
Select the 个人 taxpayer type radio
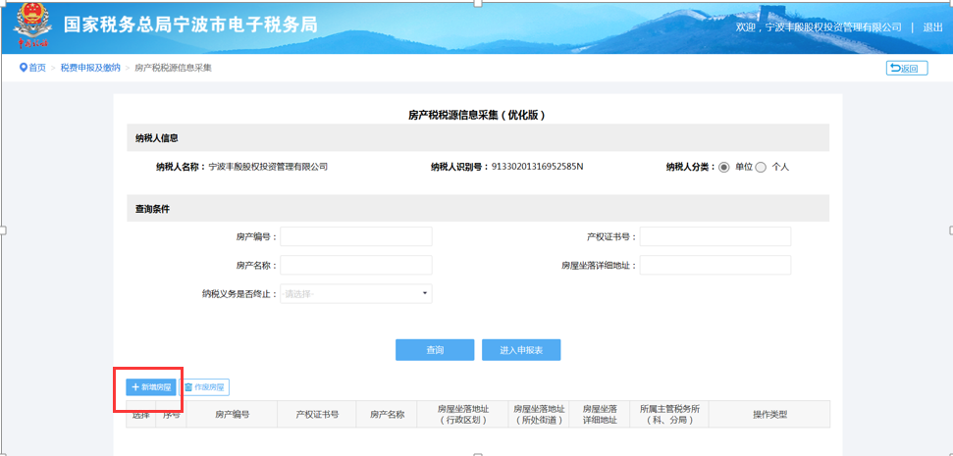point(761,167)
